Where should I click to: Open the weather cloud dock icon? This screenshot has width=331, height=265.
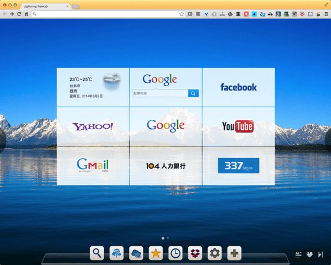pyautogui.click(x=136, y=253)
